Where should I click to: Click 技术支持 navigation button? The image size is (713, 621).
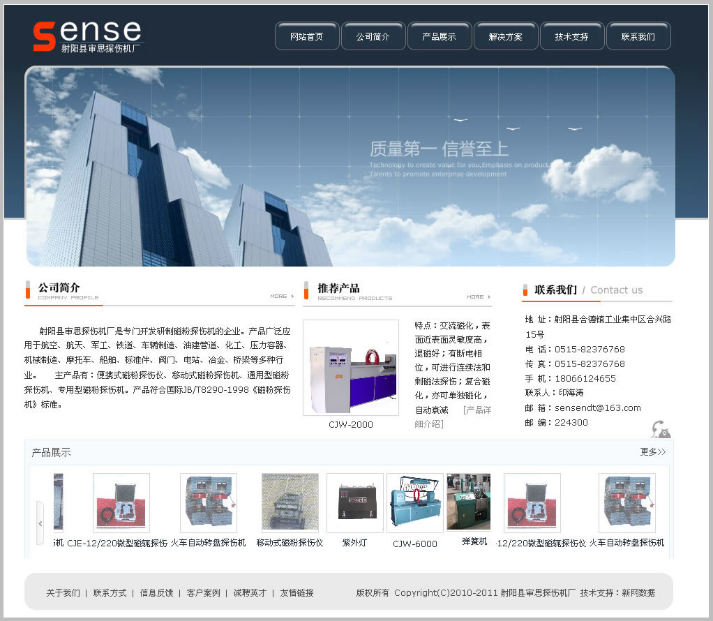pos(572,37)
